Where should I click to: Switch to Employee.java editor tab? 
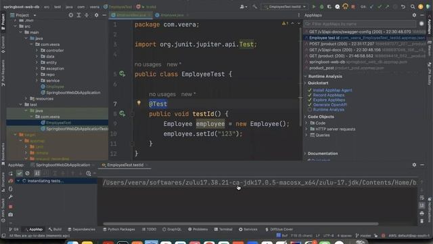(172, 15)
